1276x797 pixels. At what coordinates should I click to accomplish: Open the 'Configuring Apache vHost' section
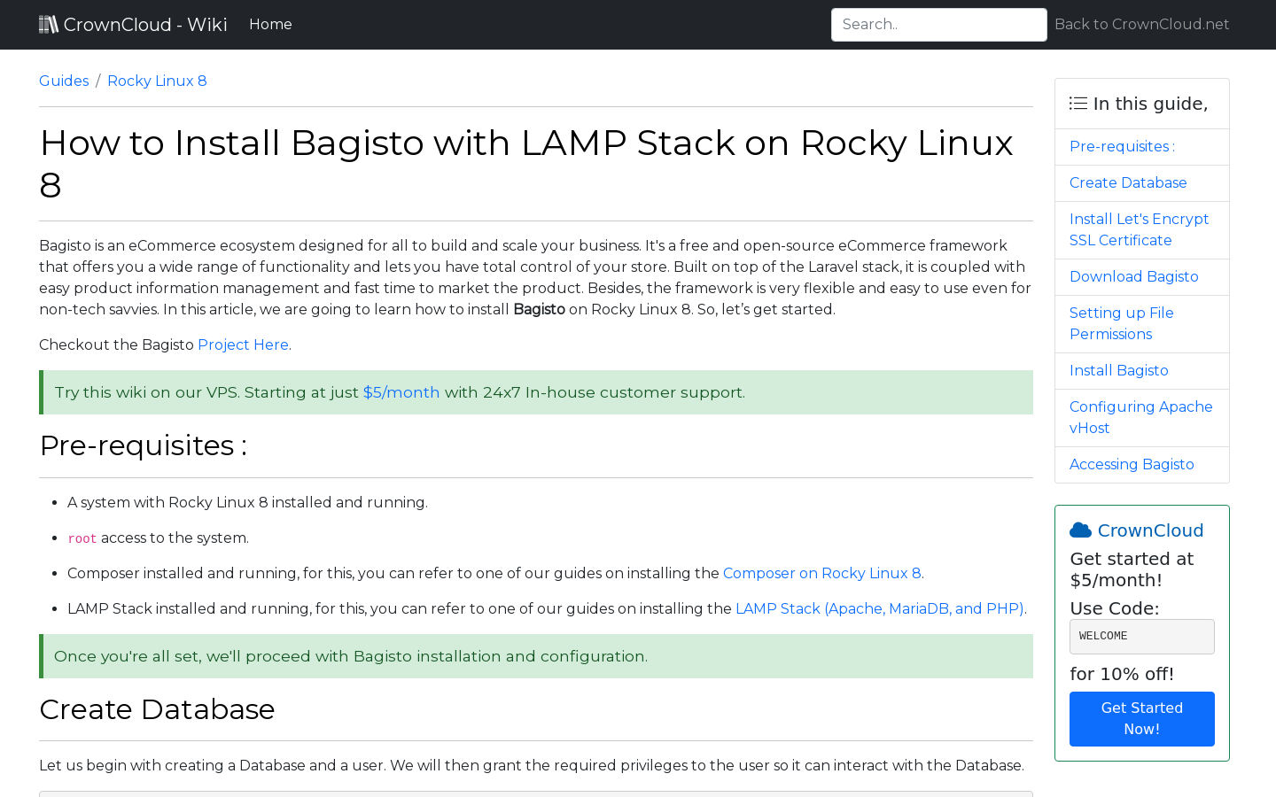[1140, 417]
